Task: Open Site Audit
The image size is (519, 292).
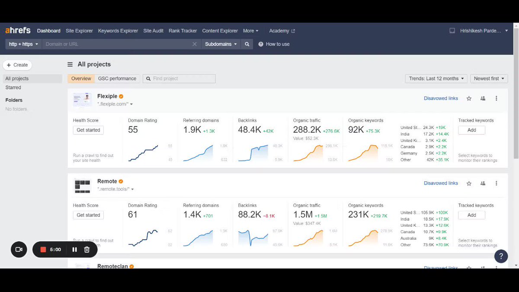Action: 154,31
